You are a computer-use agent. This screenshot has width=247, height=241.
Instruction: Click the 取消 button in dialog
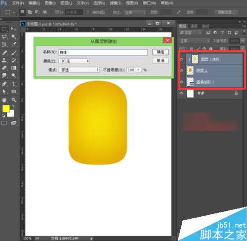click(x=161, y=61)
